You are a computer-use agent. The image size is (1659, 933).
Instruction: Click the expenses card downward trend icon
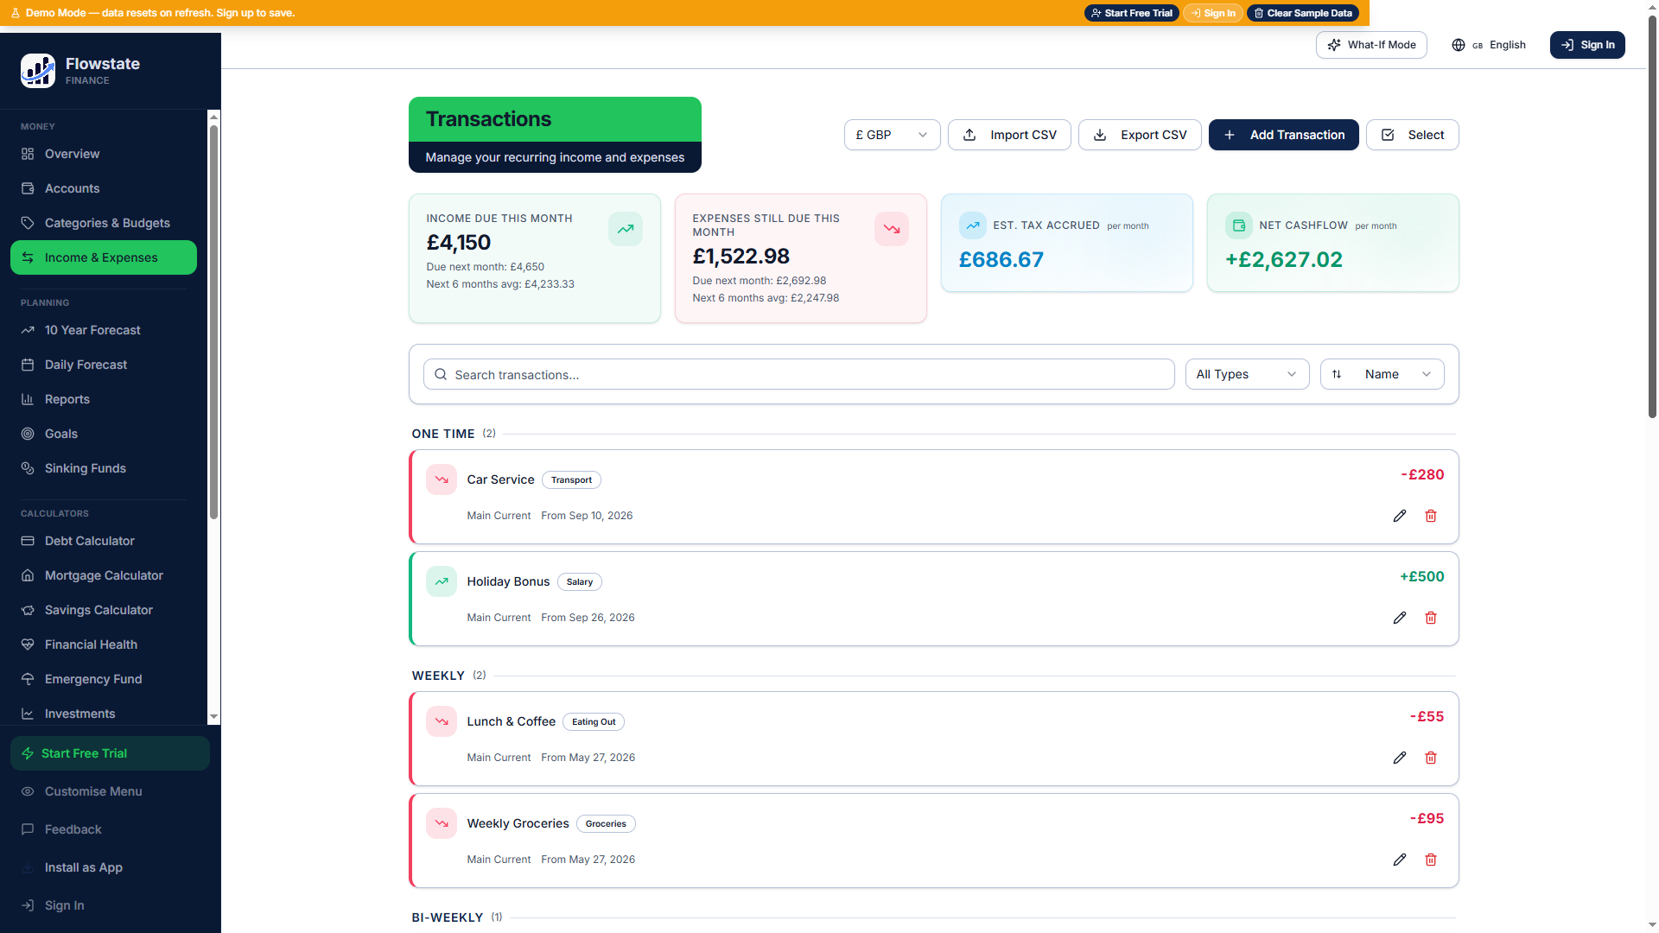(892, 229)
